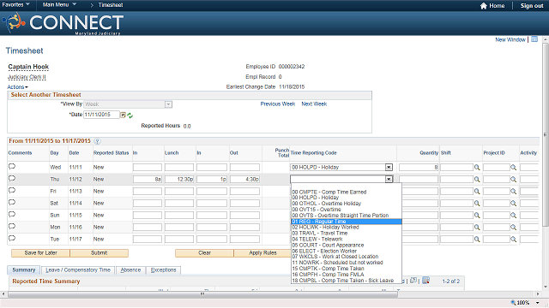Click the Submit button
The height and width of the screenshot is (308, 549).
(100, 253)
